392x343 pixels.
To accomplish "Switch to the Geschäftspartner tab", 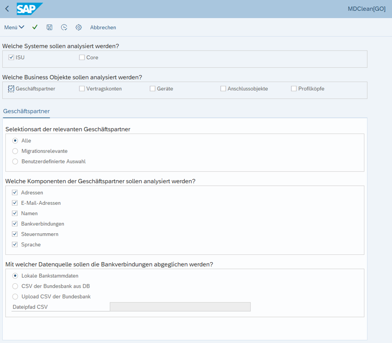I will point(26,111).
